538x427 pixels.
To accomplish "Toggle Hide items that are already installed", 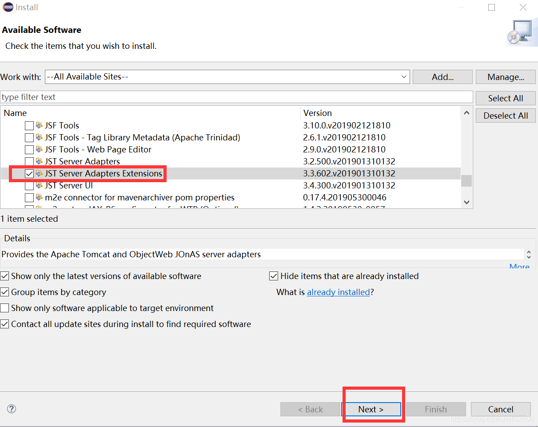I will tap(274, 276).
